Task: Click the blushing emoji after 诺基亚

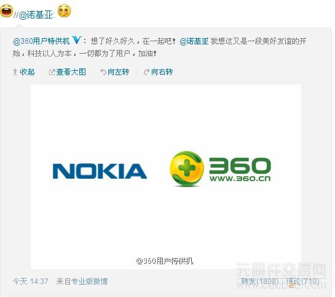Action: pos(64,11)
